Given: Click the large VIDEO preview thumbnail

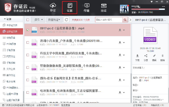Looking at the screenshot, I should coord(150,35).
